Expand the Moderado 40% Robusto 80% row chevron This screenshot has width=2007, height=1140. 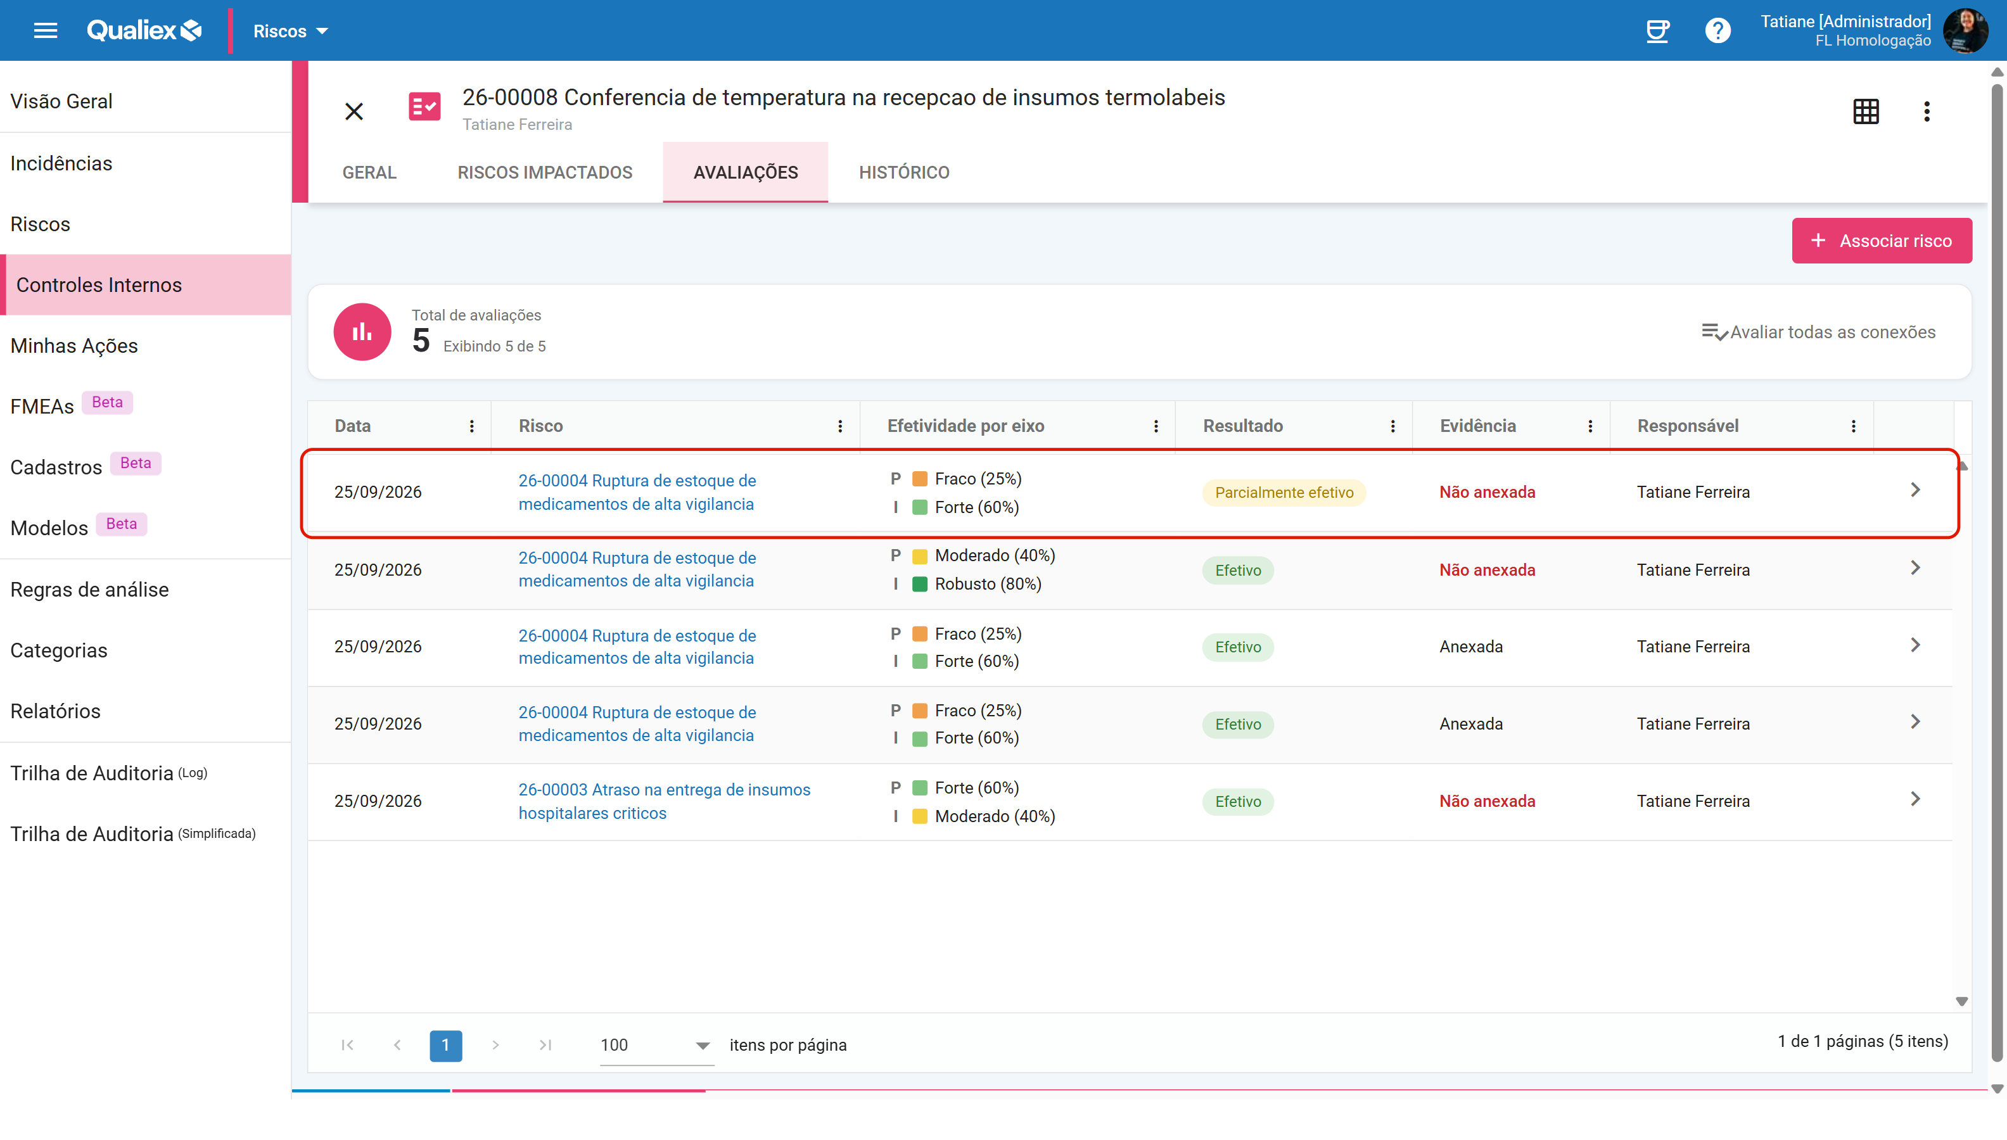pyautogui.click(x=1915, y=567)
